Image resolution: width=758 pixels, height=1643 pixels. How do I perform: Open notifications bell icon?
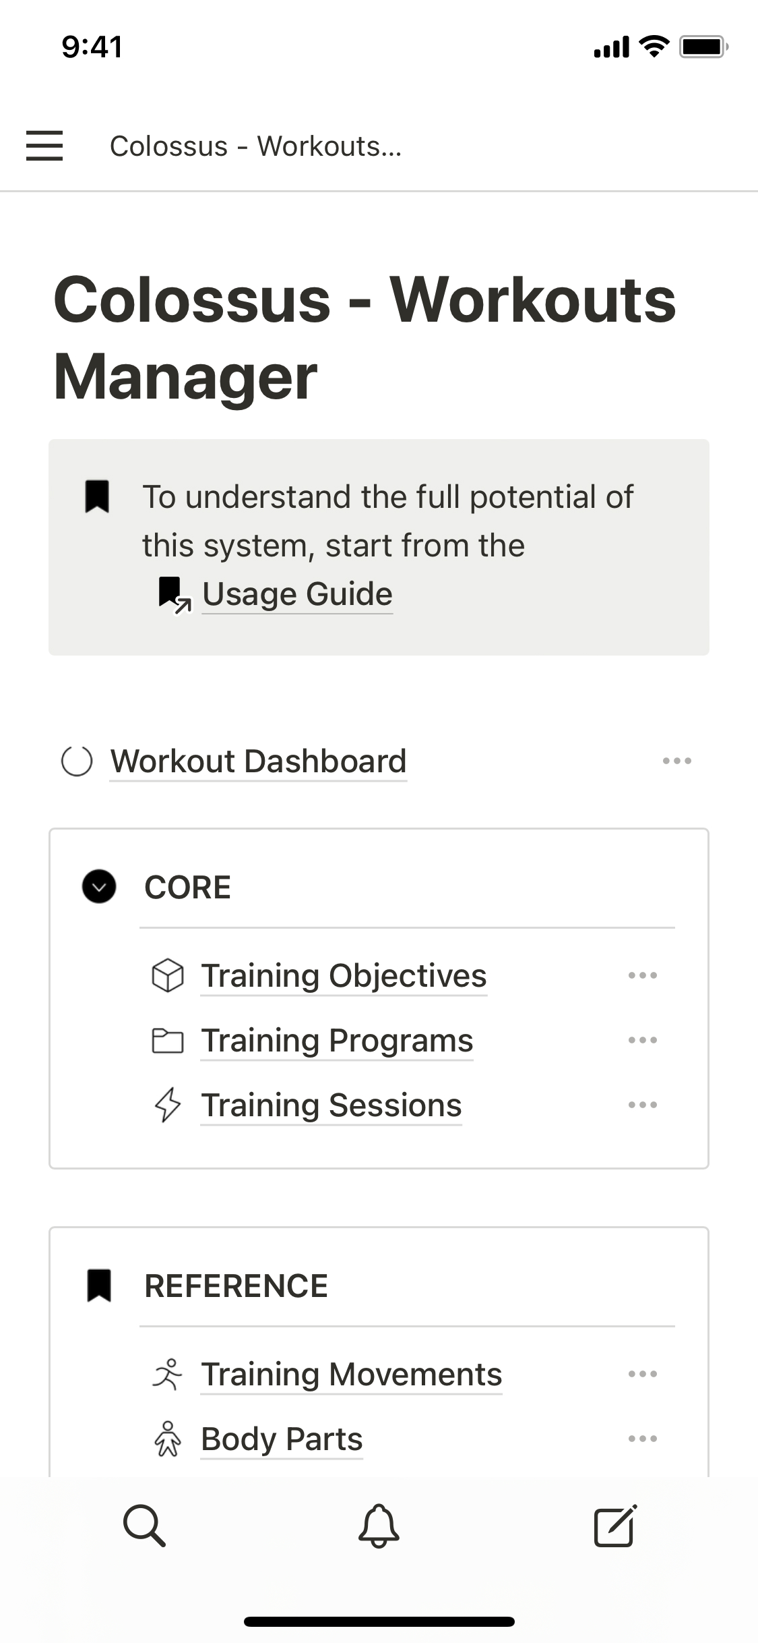click(379, 1525)
